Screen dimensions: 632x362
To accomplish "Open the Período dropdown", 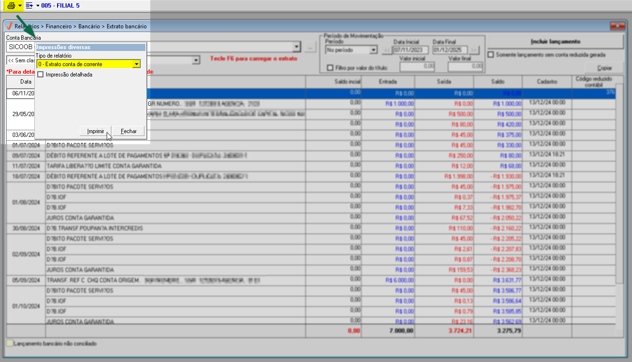I will [373, 50].
